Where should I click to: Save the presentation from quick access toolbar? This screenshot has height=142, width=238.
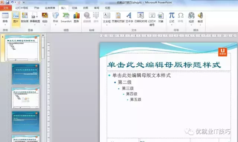coord(7,2)
